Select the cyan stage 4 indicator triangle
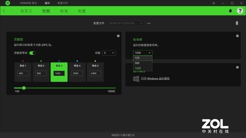 pos(77,61)
